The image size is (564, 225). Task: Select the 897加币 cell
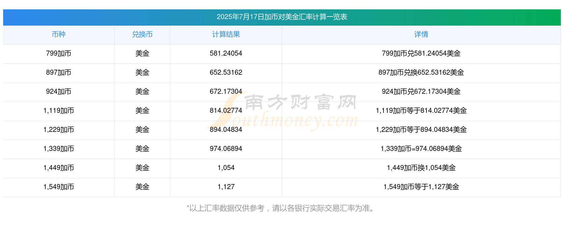click(x=59, y=72)
